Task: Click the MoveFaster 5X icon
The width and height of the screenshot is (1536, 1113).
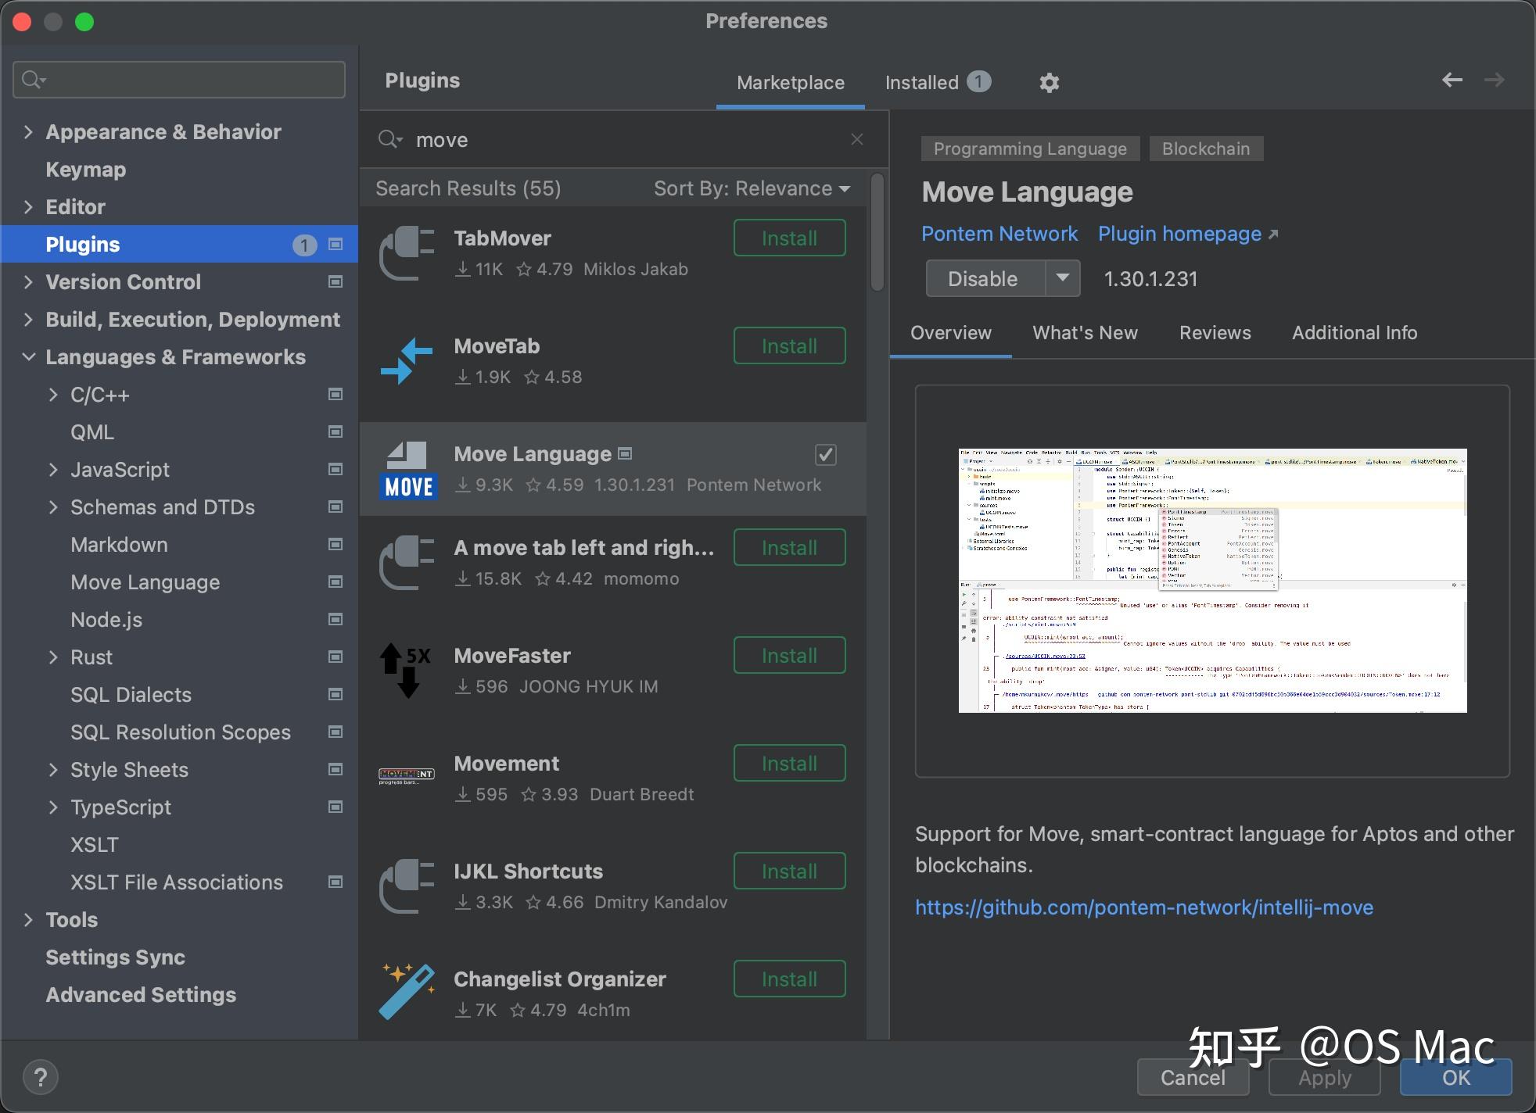Action: tap(407, 670)
